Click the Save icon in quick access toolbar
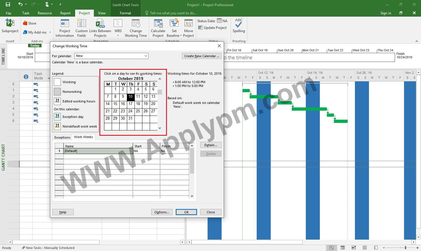421x251 pixels. point(8,4)
